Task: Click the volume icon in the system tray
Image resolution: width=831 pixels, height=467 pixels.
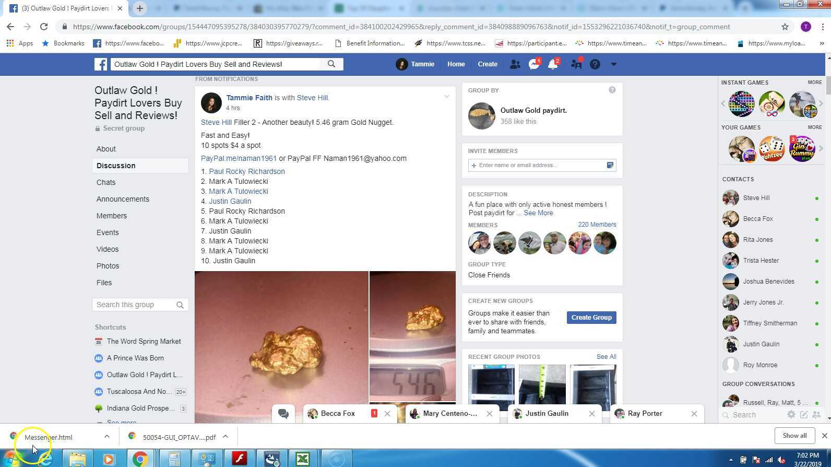Action: pos(781,460)
